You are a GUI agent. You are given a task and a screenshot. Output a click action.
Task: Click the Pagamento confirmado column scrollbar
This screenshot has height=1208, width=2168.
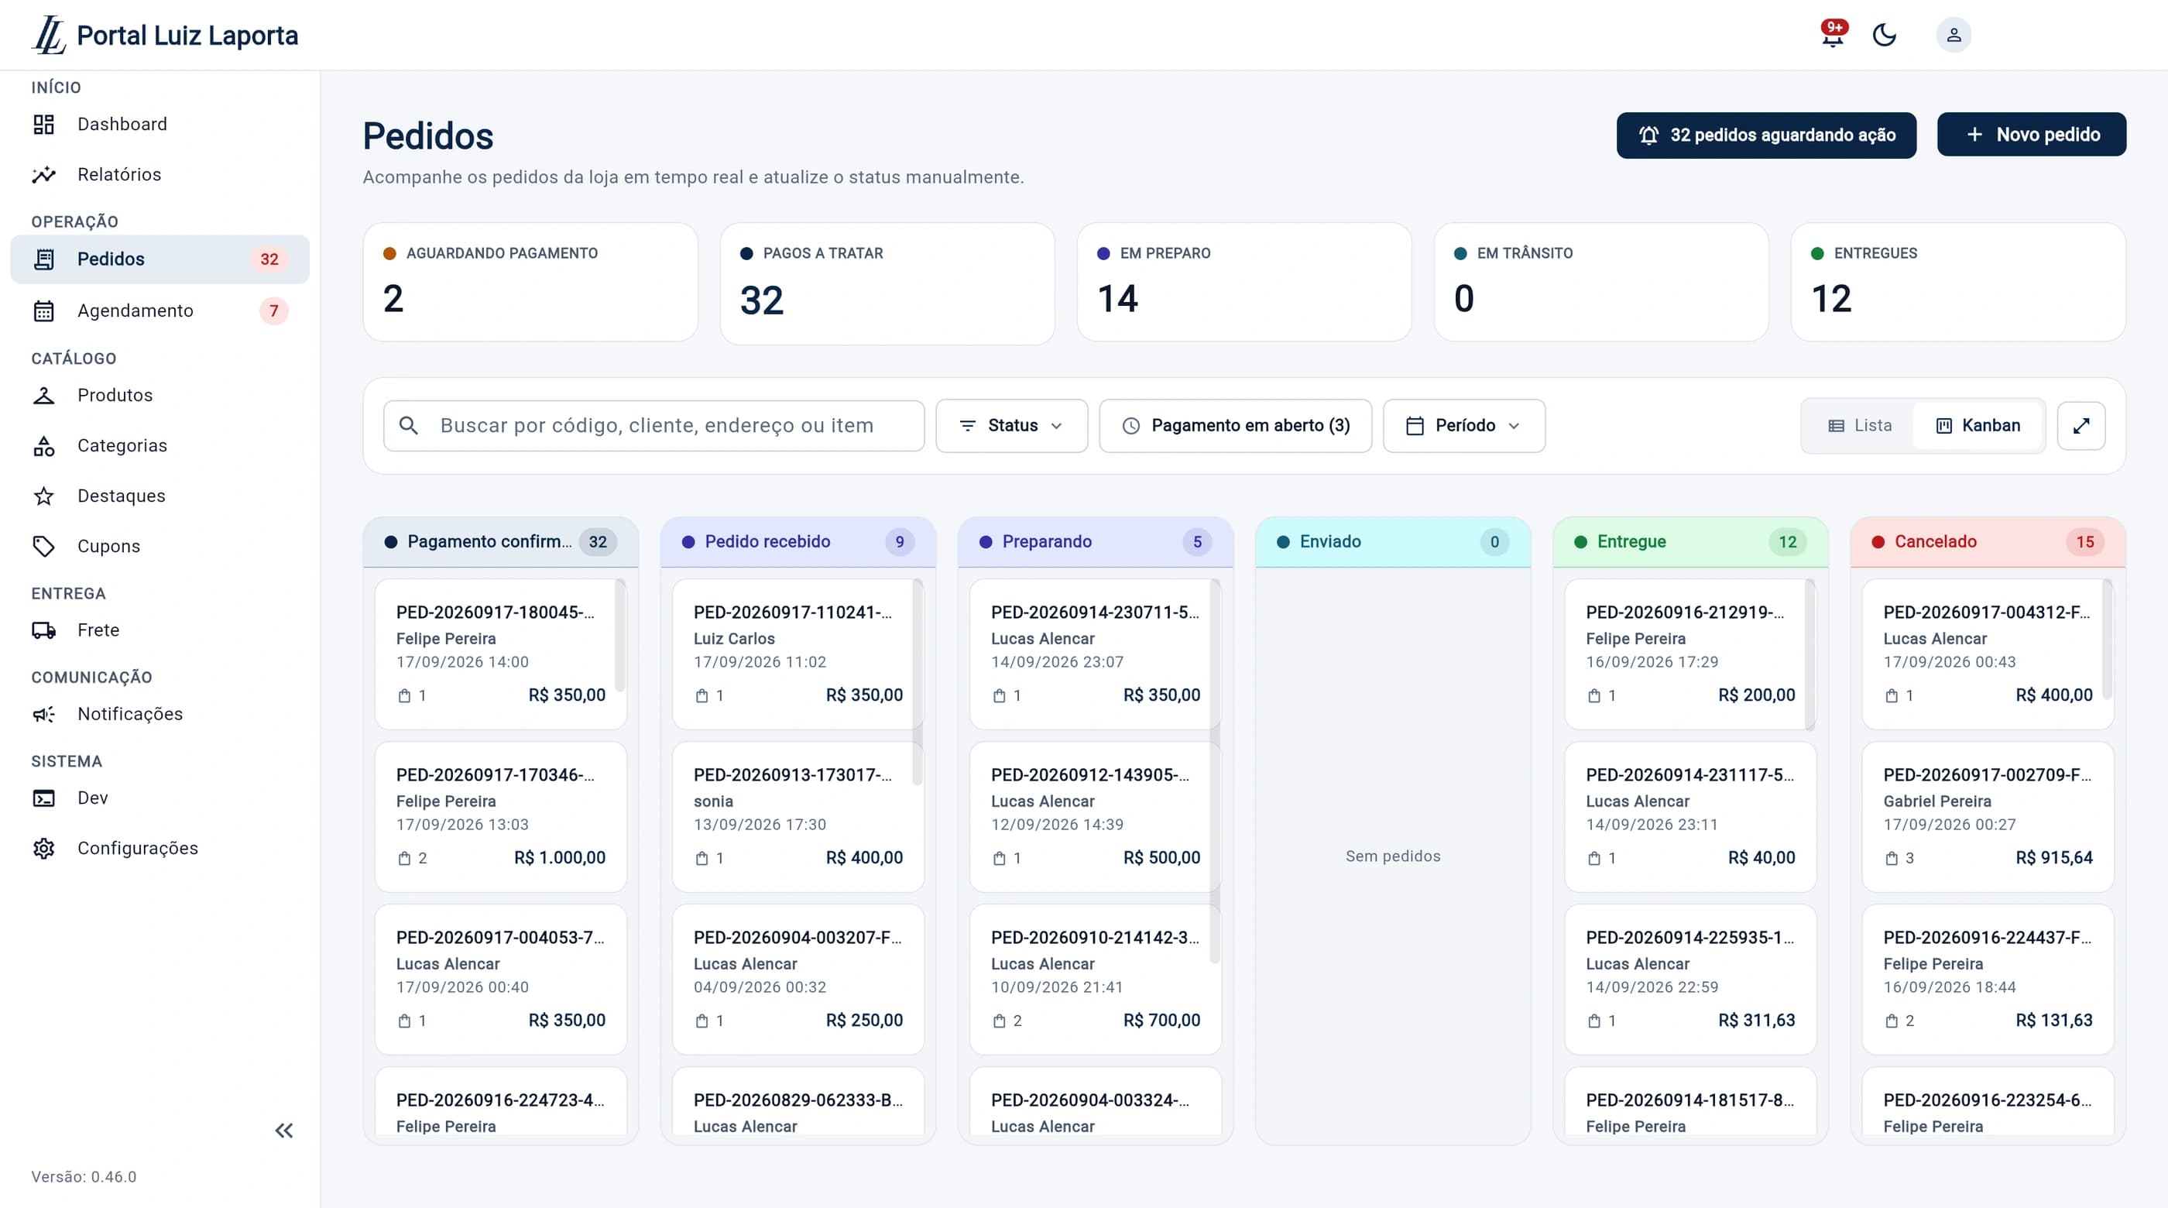click(x=620, y=636)
